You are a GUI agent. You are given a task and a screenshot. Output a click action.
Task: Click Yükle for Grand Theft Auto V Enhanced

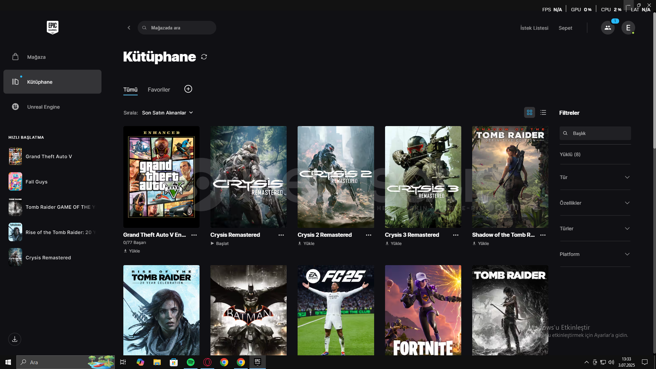point(132,251)
